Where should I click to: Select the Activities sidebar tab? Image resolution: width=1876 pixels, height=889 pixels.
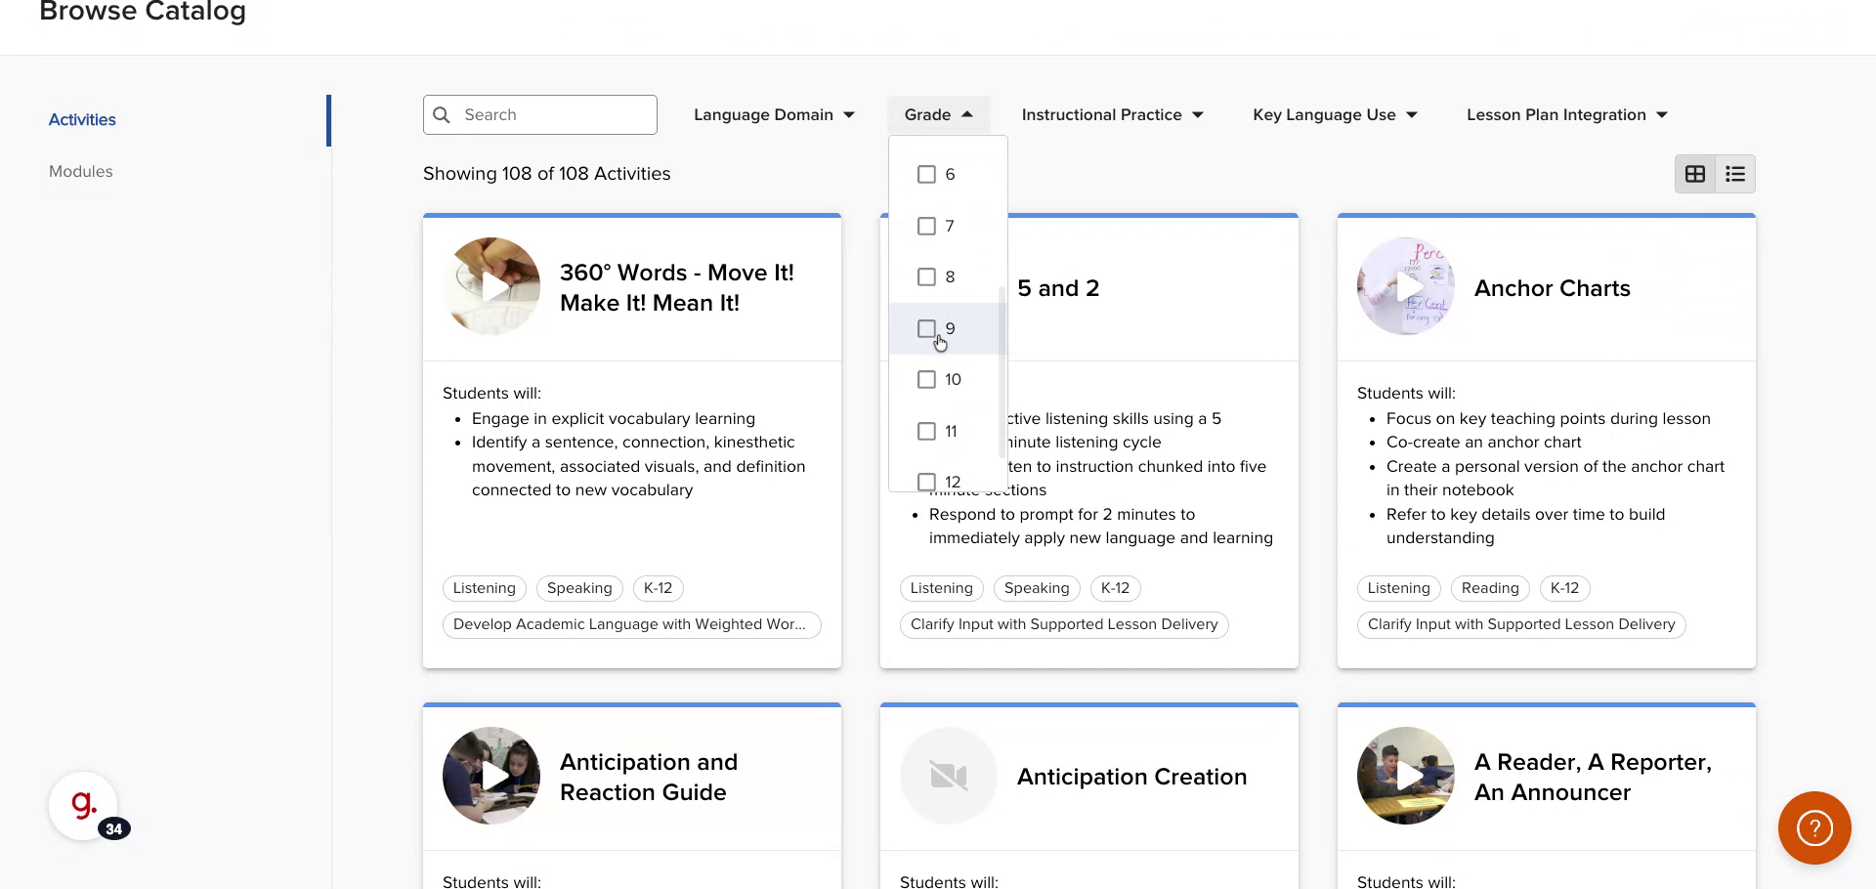click(82, 120)
